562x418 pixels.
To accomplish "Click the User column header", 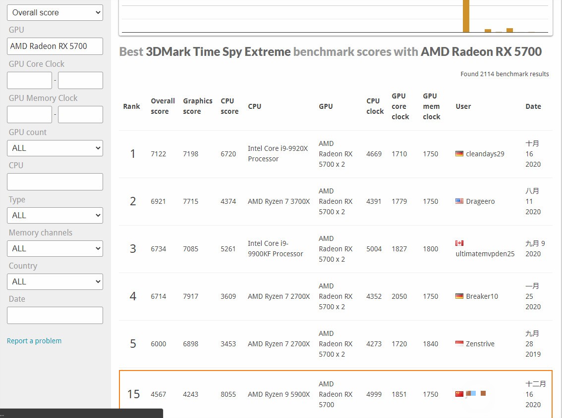I will click(x=463, y=106).
